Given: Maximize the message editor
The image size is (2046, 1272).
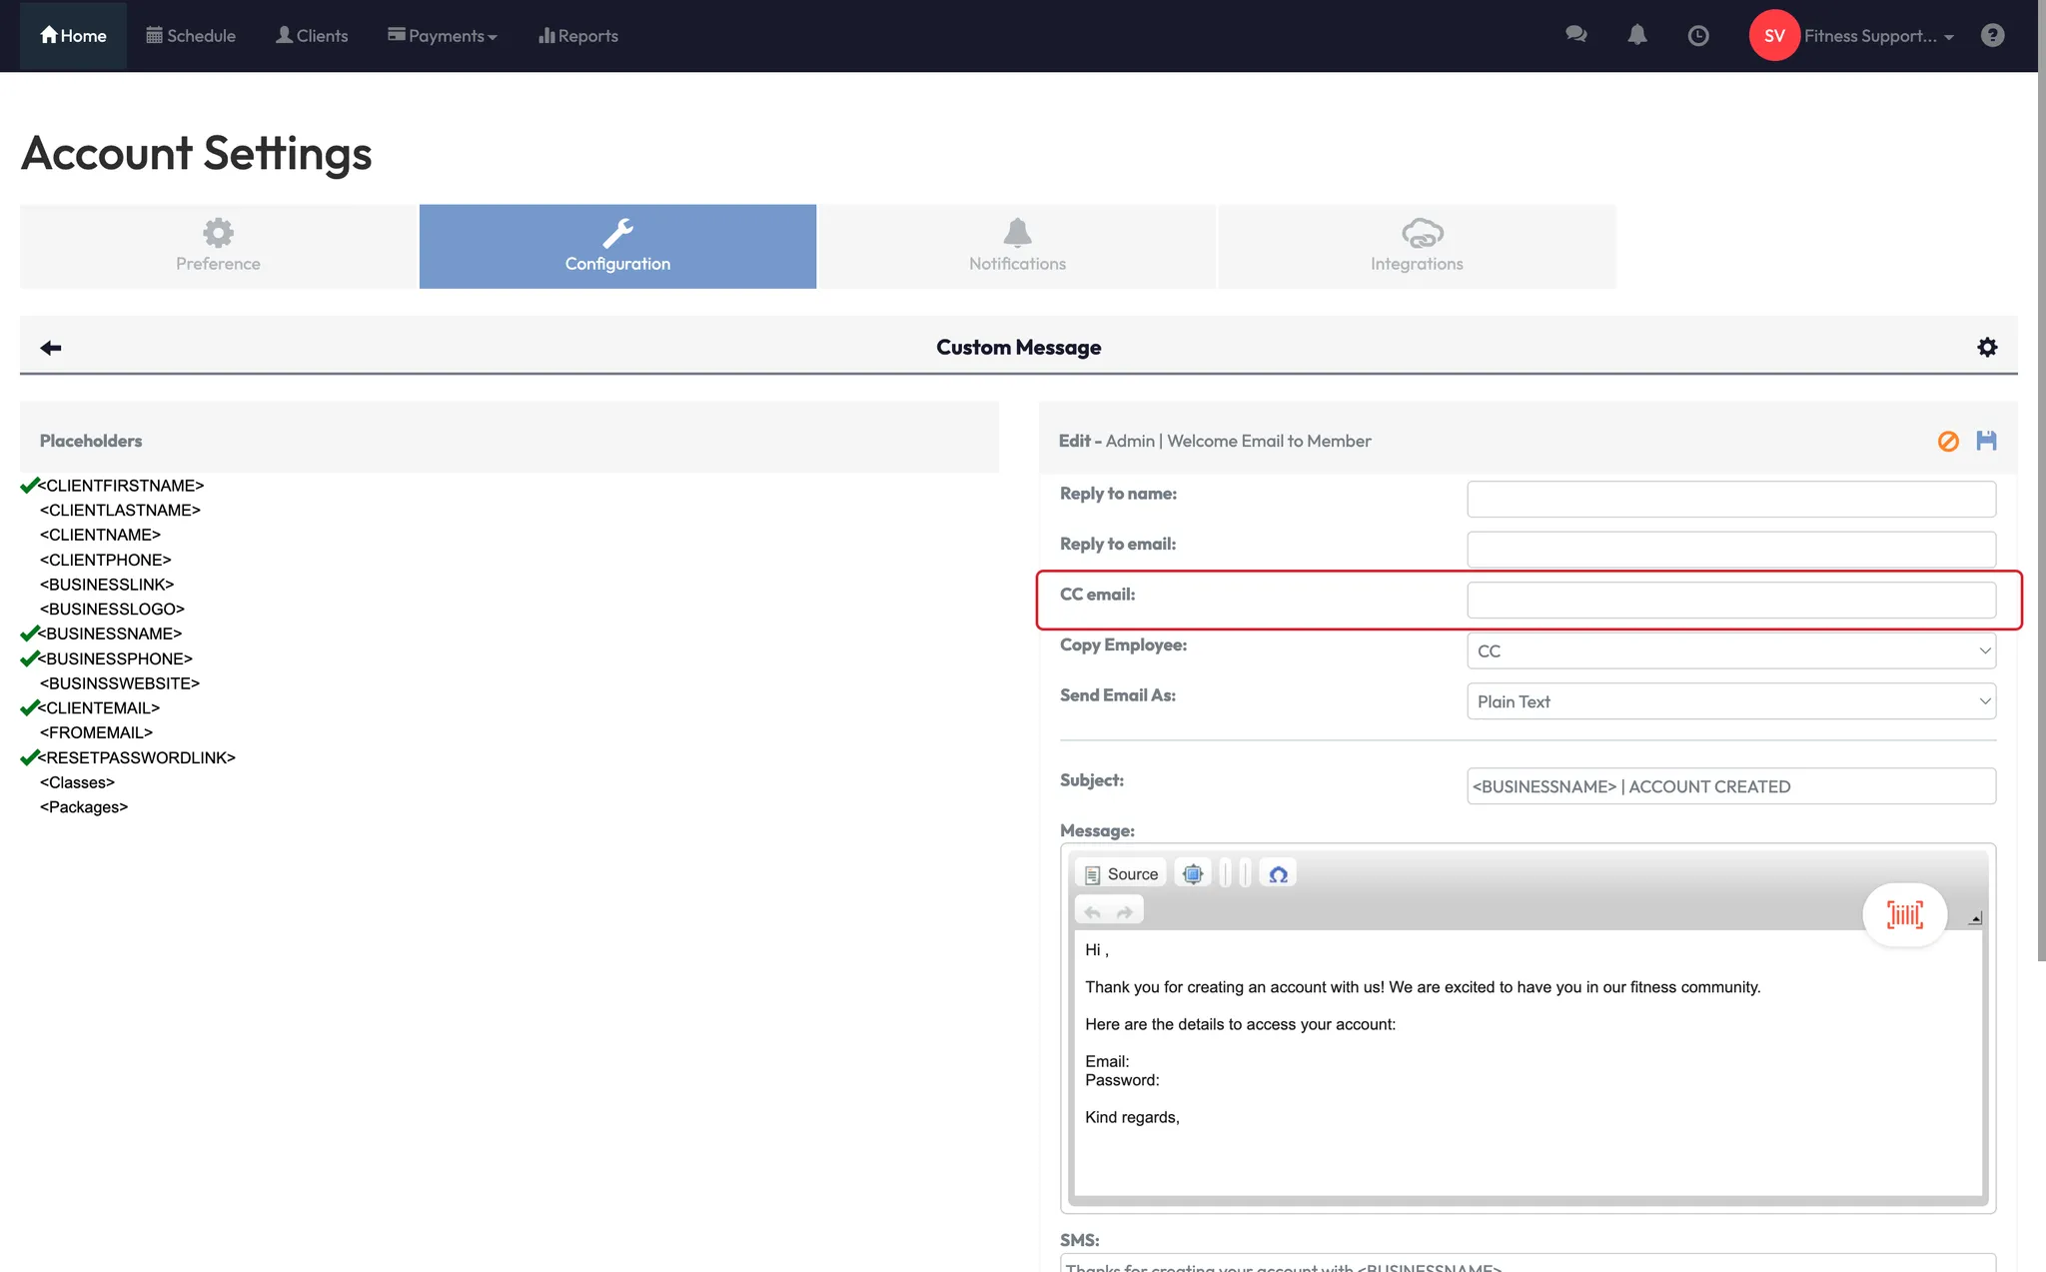Looking at the screenshot, I should 1193,874.
